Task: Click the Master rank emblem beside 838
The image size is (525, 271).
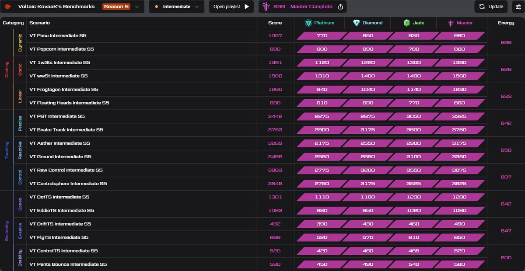Action: 266,7
